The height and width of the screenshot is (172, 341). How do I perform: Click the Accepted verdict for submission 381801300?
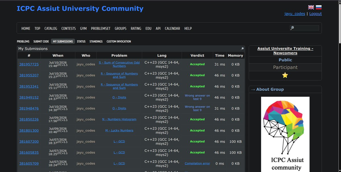[x=197, y=130]
